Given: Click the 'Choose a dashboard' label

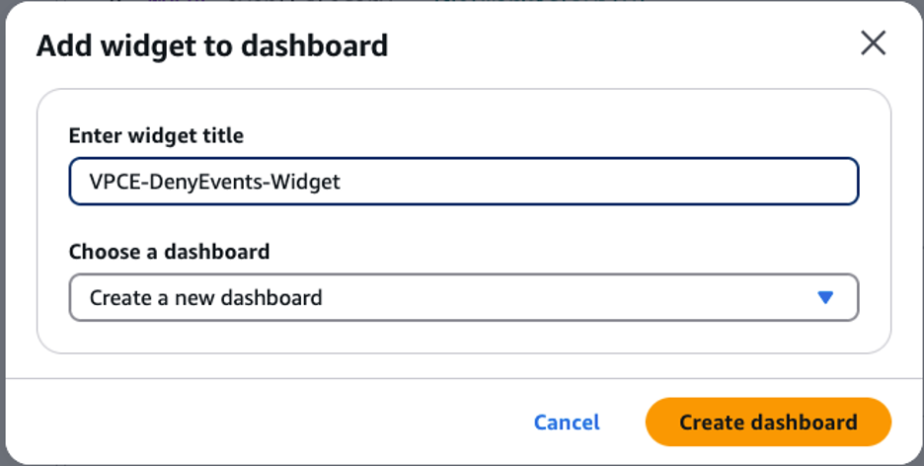Looking at the screenshot, I should click(x=169, y=252).
